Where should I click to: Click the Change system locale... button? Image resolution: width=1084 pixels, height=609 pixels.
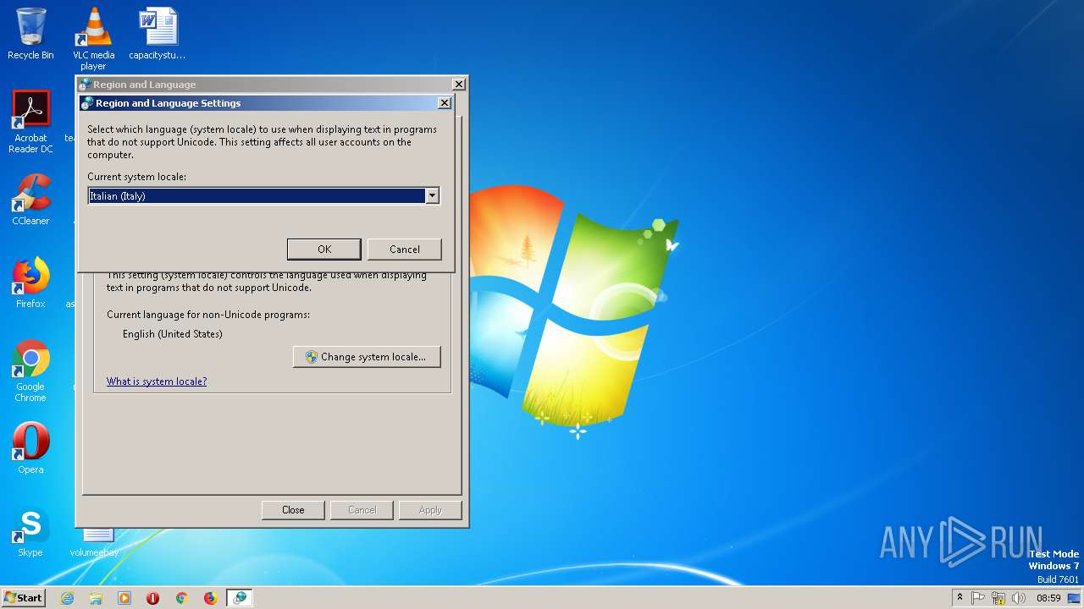point(367,357)
